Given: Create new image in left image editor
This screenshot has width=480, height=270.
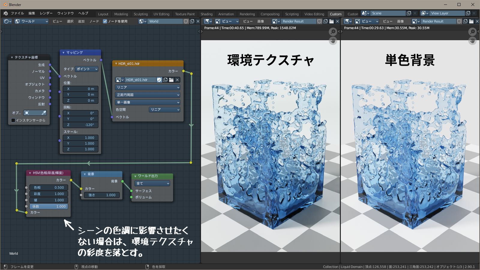Looking at the screenshot, I should coord(325,21).
